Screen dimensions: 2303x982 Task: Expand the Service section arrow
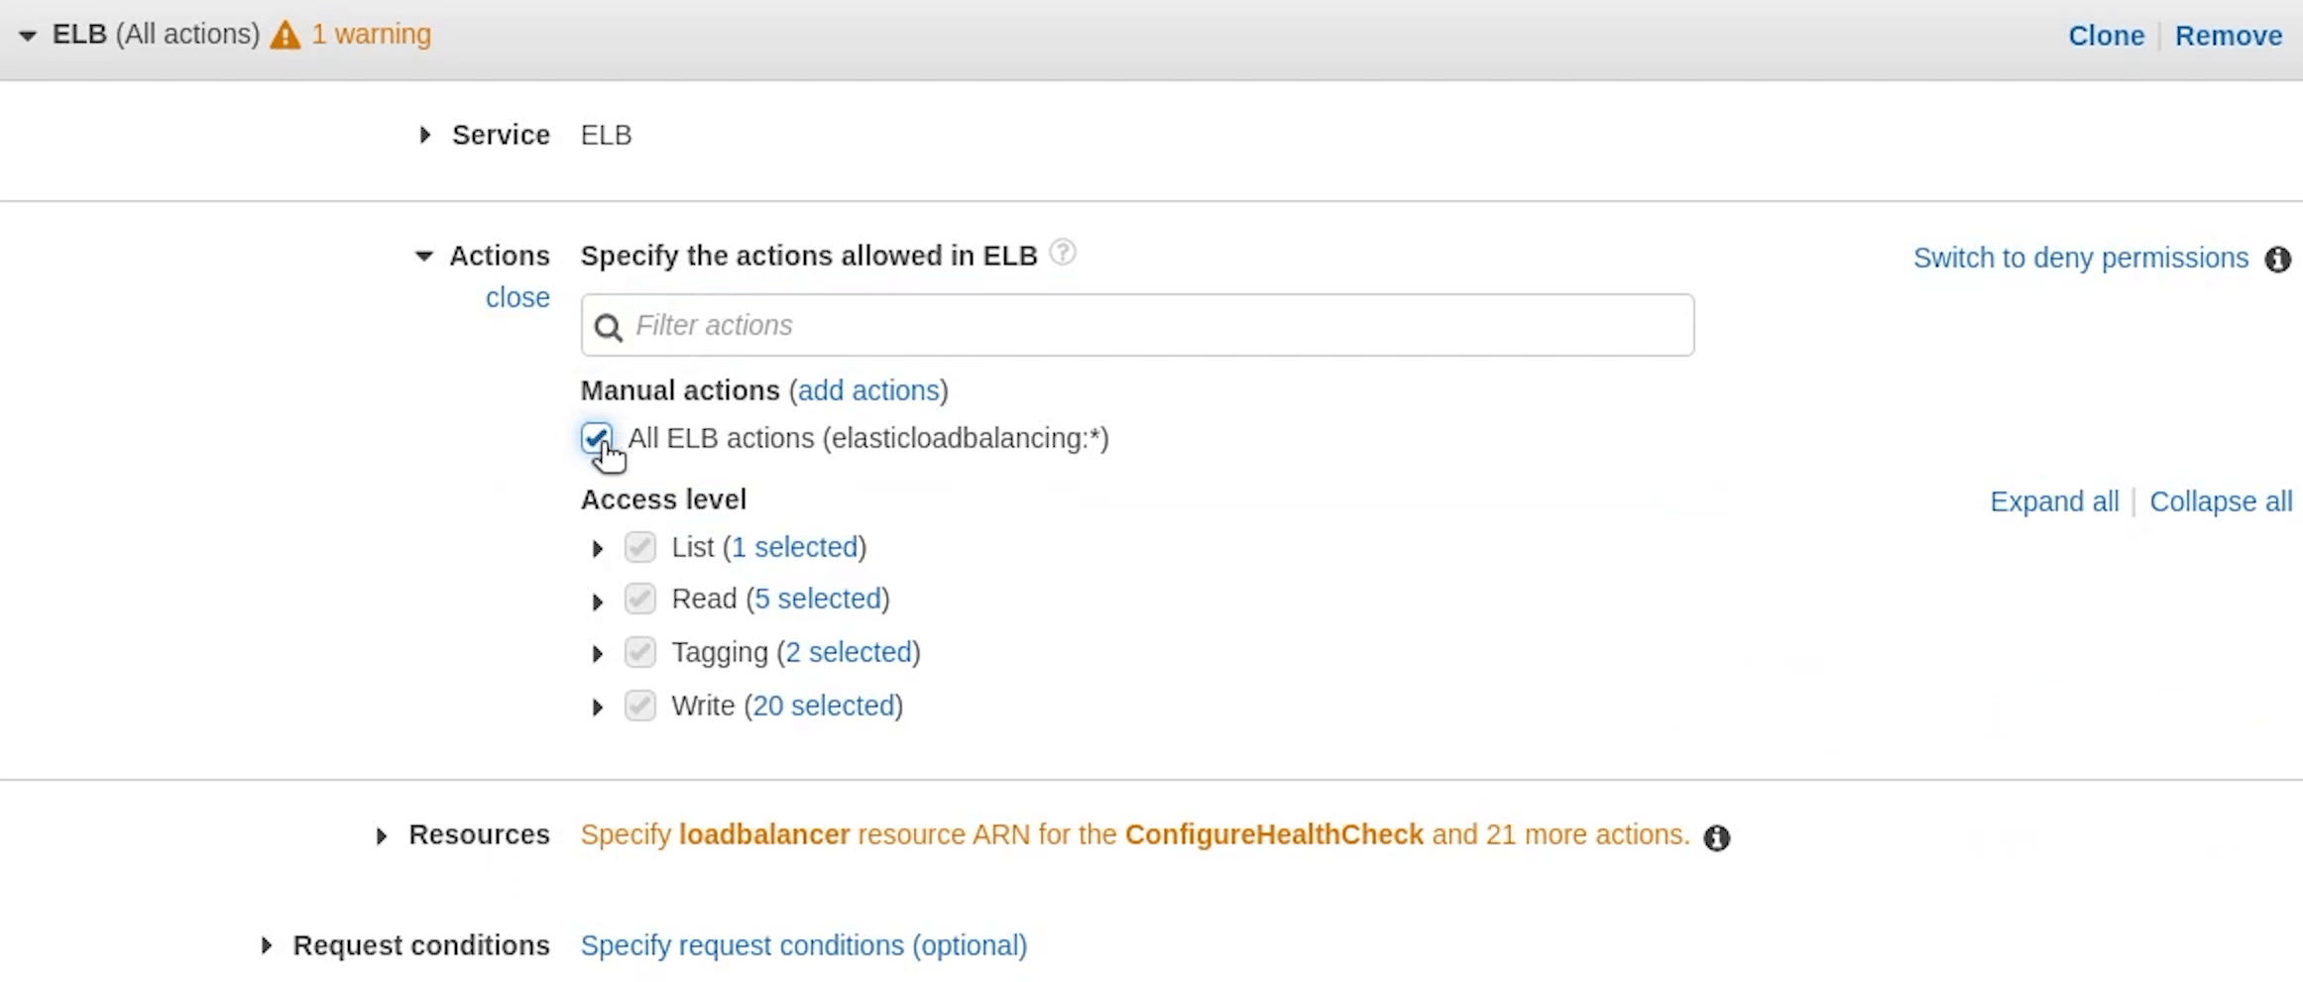click(x=425, y=135)
